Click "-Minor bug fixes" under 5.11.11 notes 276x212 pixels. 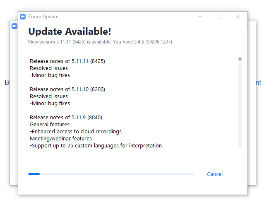pos(50,75)
